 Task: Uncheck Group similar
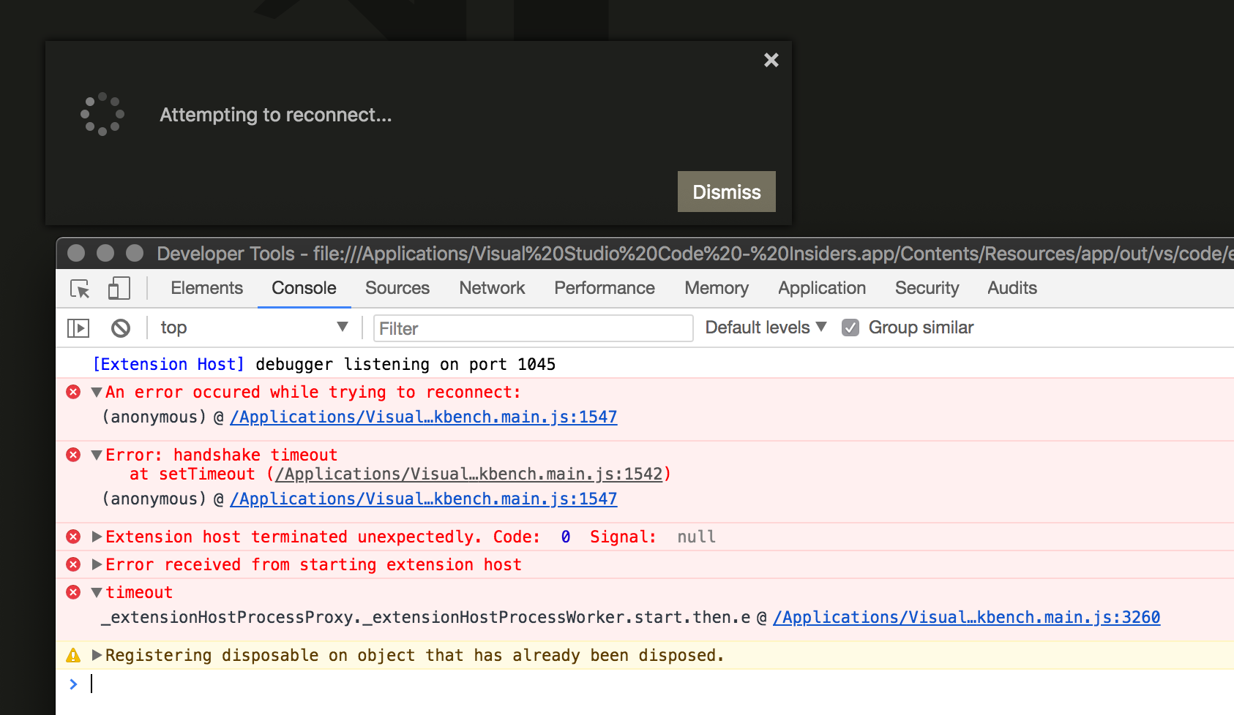850,328
